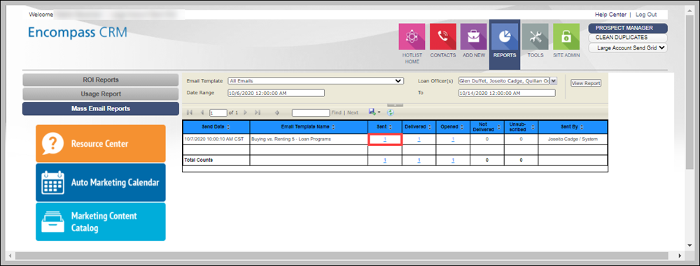
Task: Click the Prospect Manager button
Action: pos(628,28)
